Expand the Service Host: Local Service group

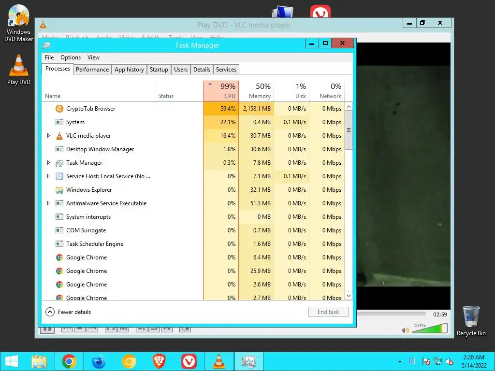point(48,176)
